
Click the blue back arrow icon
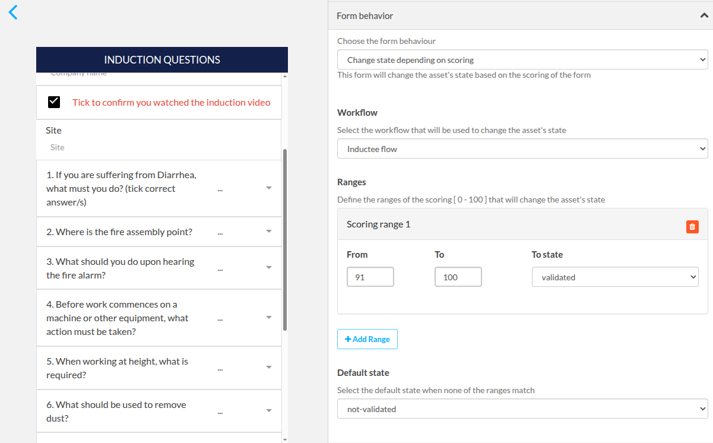click(13, 12)
